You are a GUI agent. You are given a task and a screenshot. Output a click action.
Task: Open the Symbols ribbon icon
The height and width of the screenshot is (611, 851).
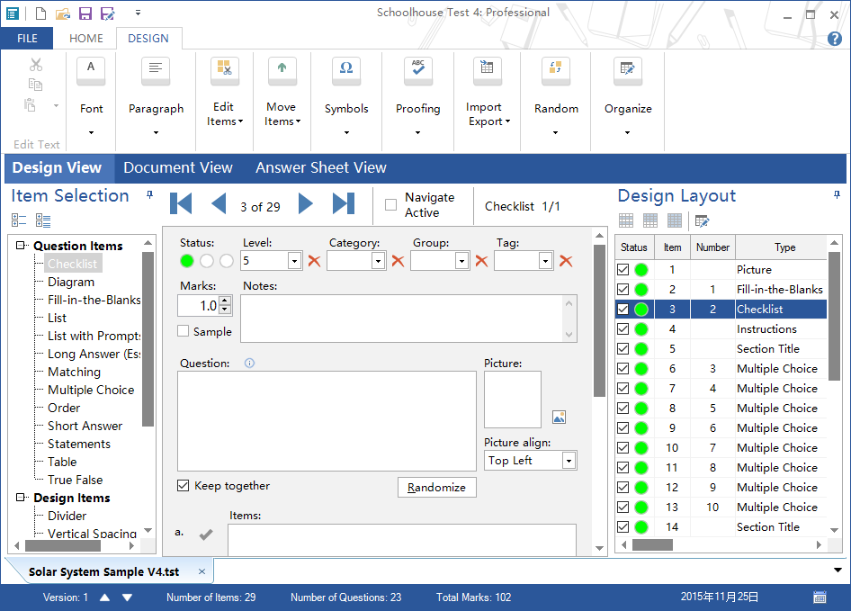pos(346,71)
